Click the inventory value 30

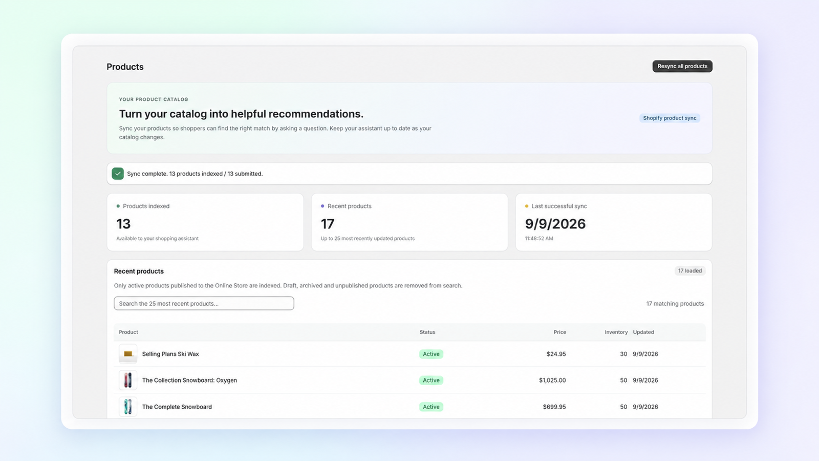pyautogui.click(x=623, y=354)
